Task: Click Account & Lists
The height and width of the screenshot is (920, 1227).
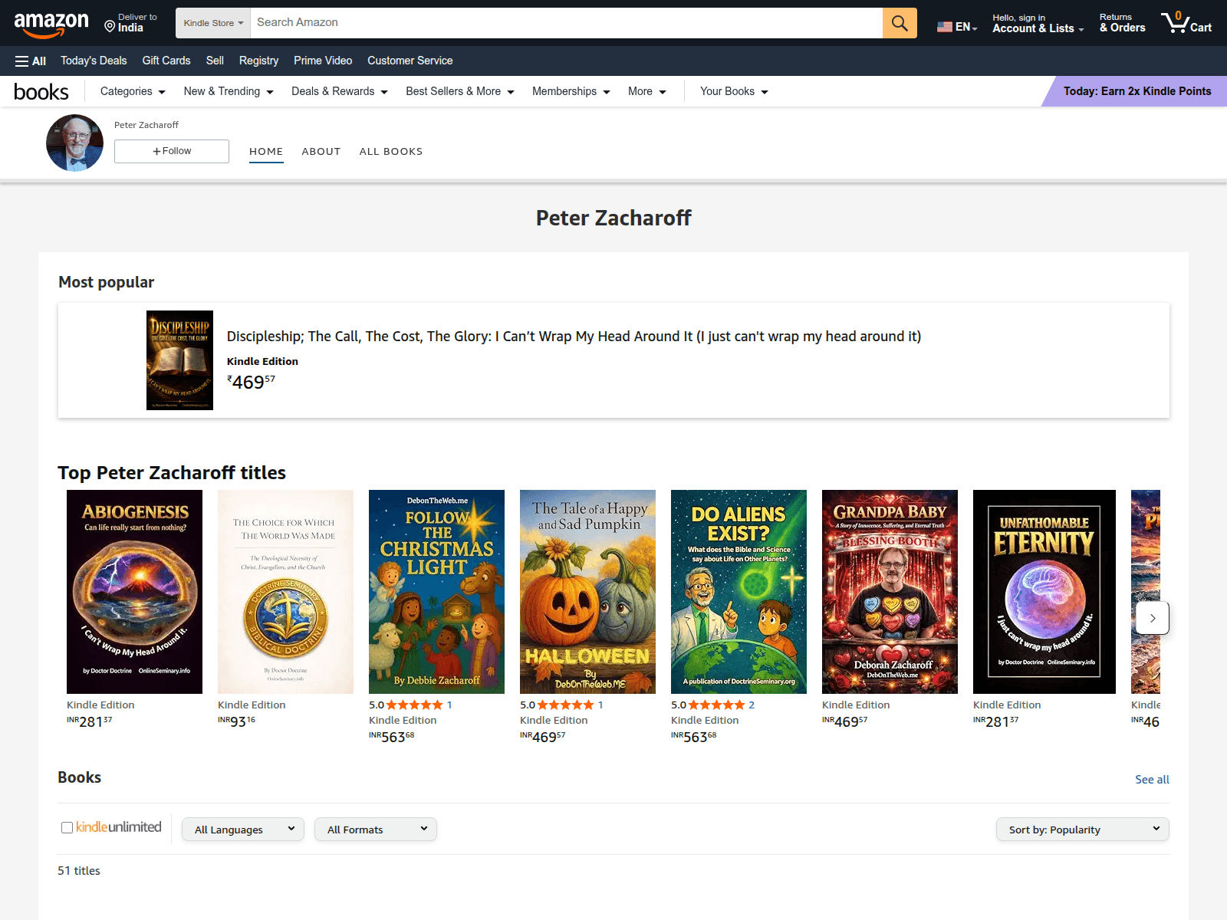Action: coord(1038,24)
